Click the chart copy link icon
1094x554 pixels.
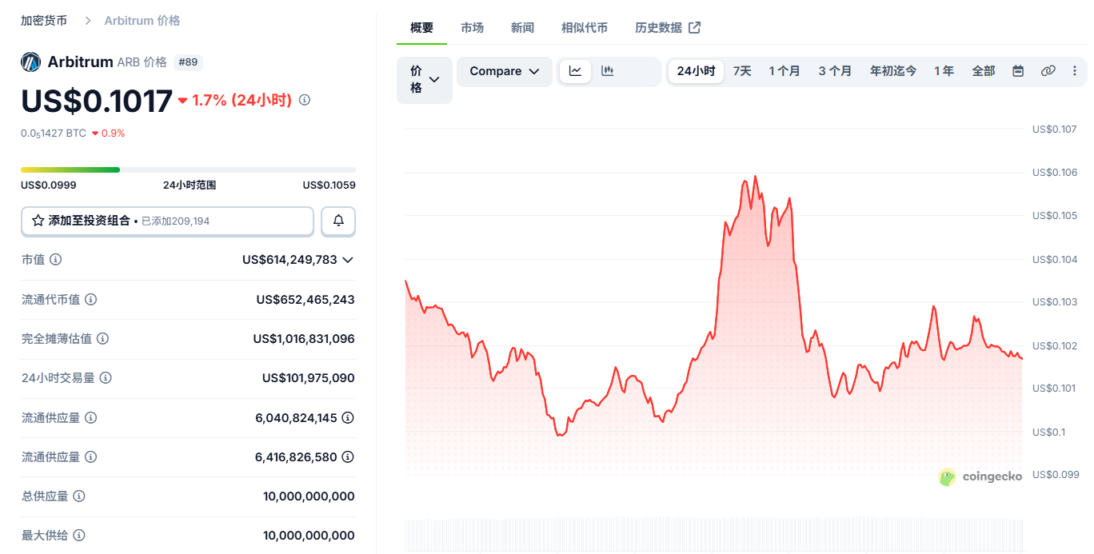coord(1048,71)
